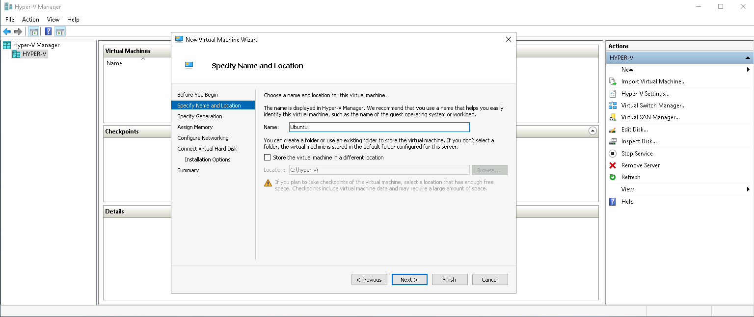This screenshot has height=317, width=754.
Task: Click the virtual machine Name text field
Action: [x=379, y=127]
